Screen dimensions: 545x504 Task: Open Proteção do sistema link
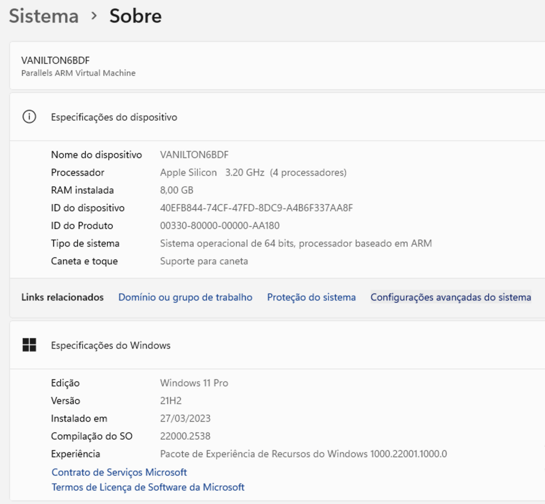click(x=311, y=297)
